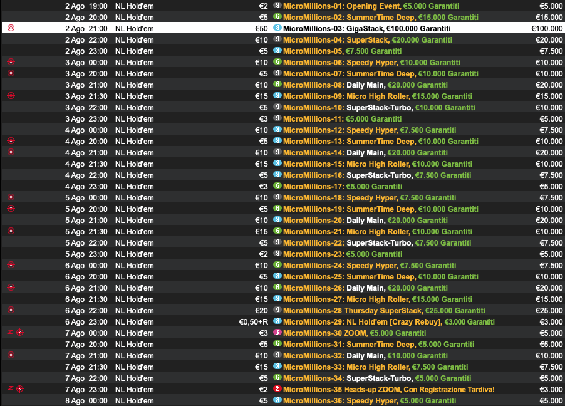Select 'MicroMillions-16: SuperStack-Turbo, €7.500 Garantiti'
This screenshot has width=565, height=406.
377,175
